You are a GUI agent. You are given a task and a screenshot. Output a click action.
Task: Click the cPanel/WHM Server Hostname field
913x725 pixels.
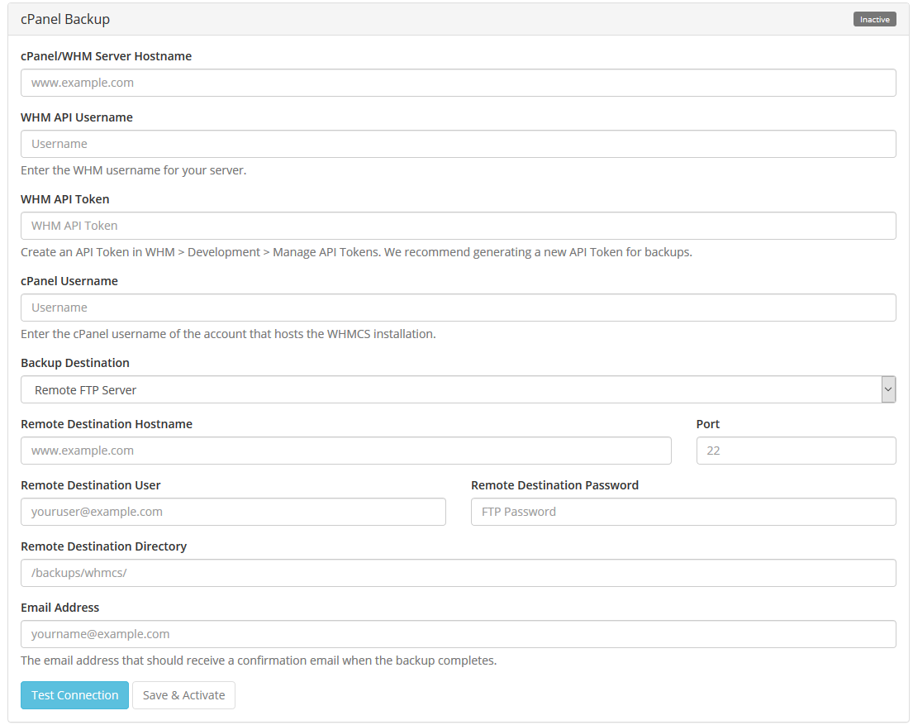[x=459, y=83]
